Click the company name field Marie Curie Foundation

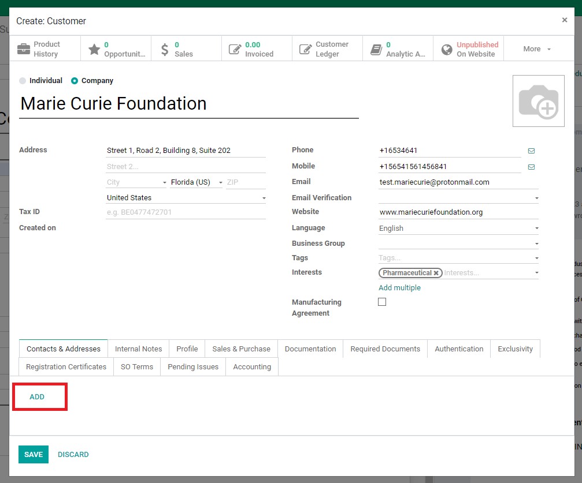[x=189, y=104]
